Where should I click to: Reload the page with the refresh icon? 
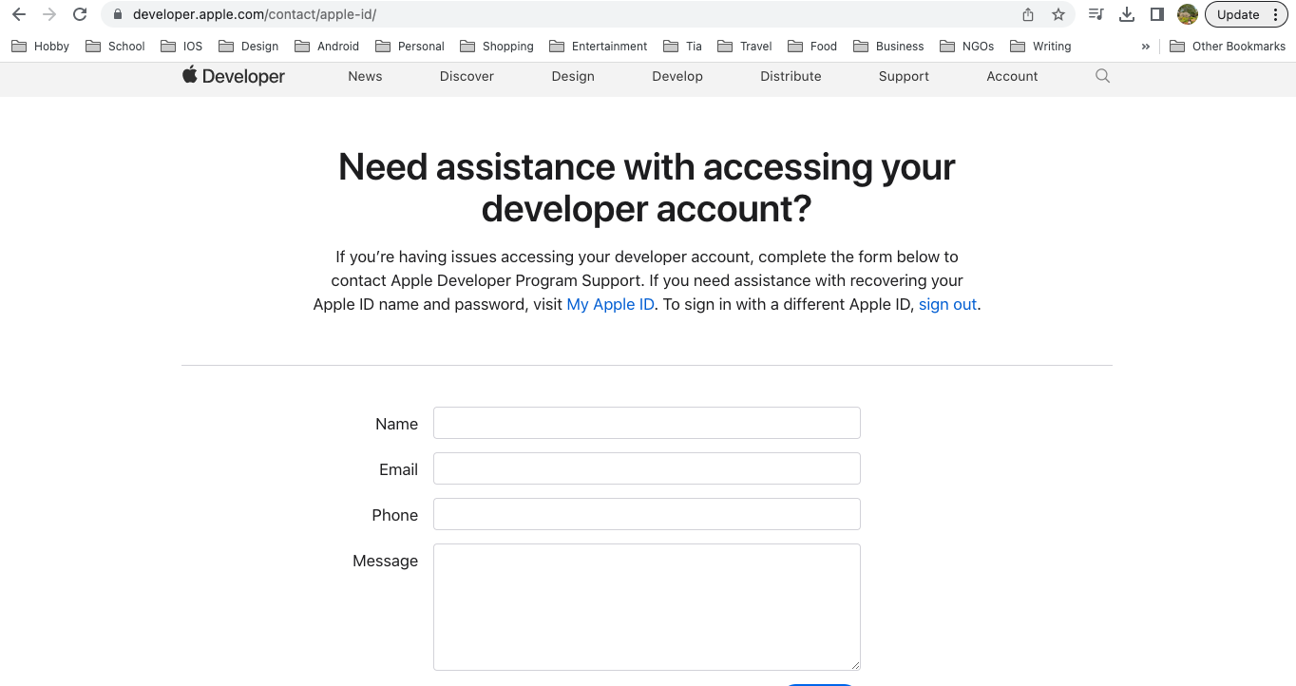[80, 14]
